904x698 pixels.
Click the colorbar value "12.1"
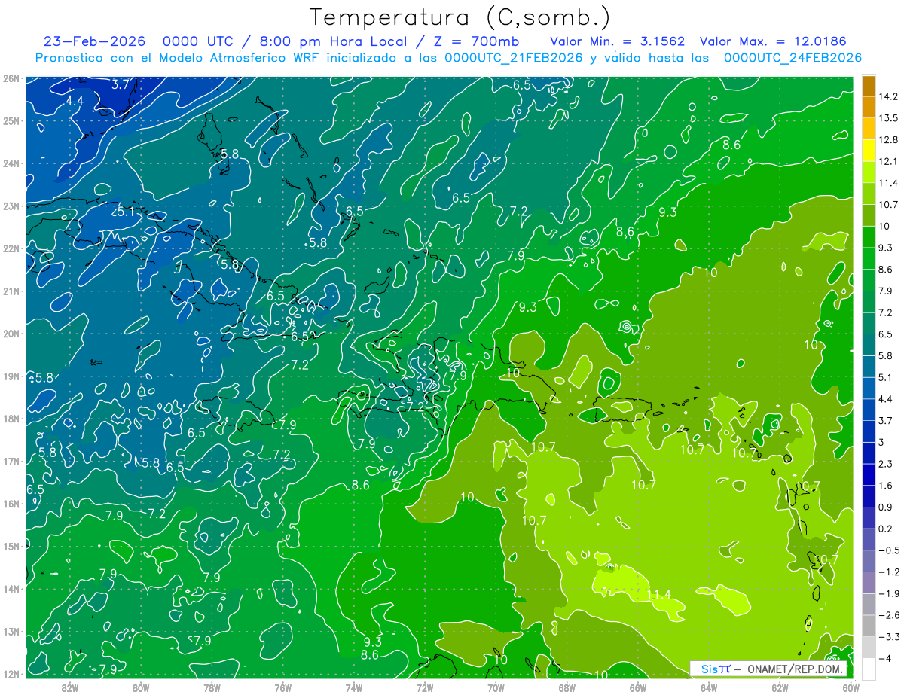888,161
